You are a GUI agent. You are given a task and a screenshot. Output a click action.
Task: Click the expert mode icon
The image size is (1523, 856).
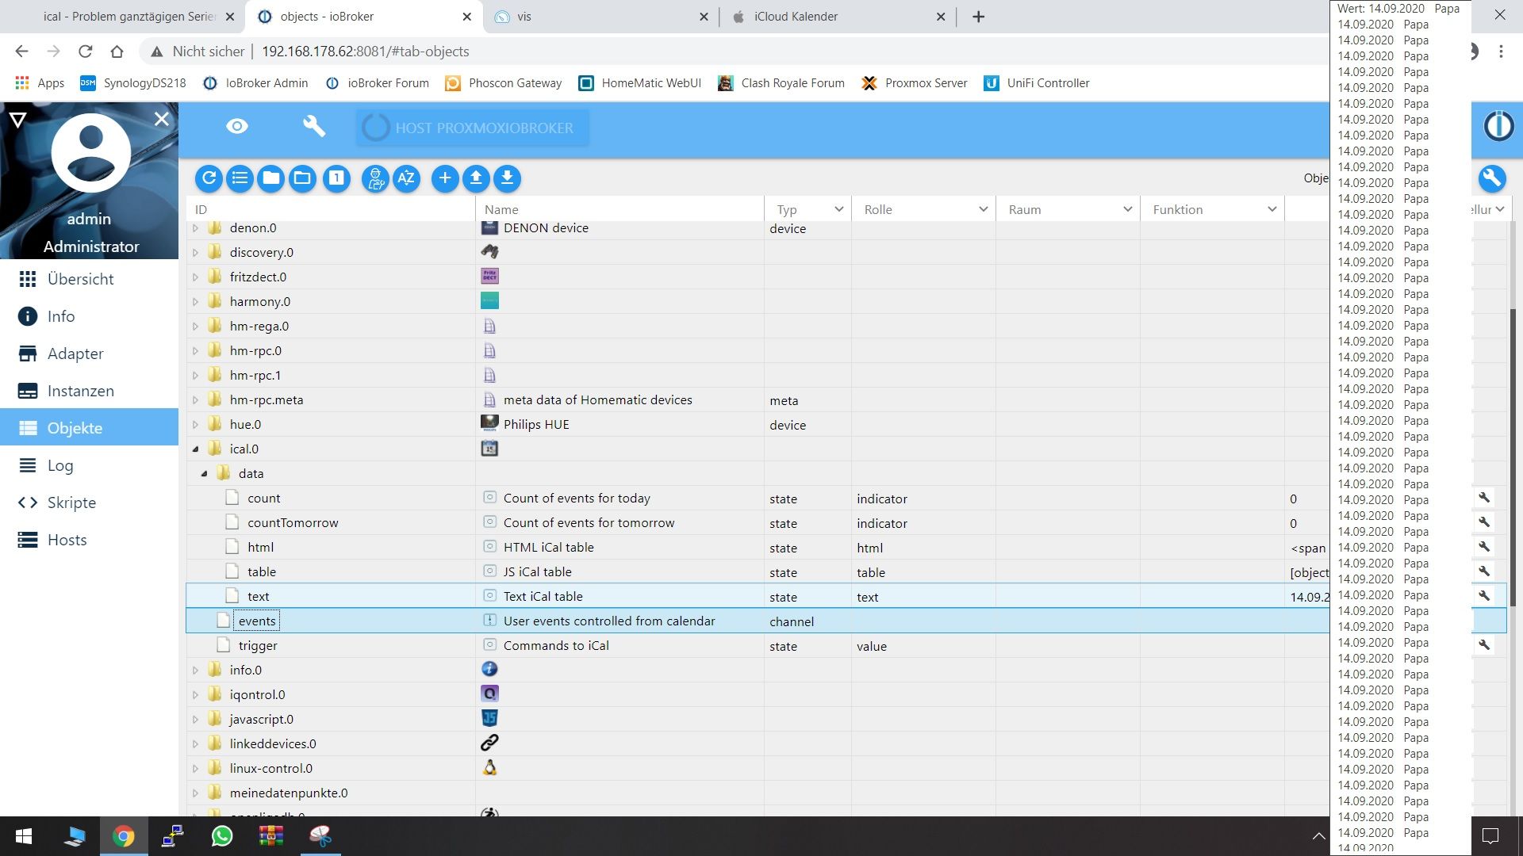pos(375,178)
